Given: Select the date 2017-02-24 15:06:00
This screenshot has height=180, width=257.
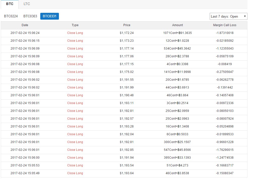Looking at the screenshot, I should click(x=25, y=158).
